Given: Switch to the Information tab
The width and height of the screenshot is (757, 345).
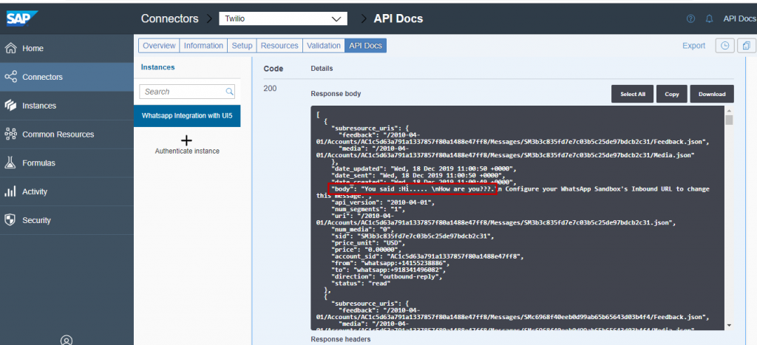Looking at the screenshot, I should tap(203, 46).
